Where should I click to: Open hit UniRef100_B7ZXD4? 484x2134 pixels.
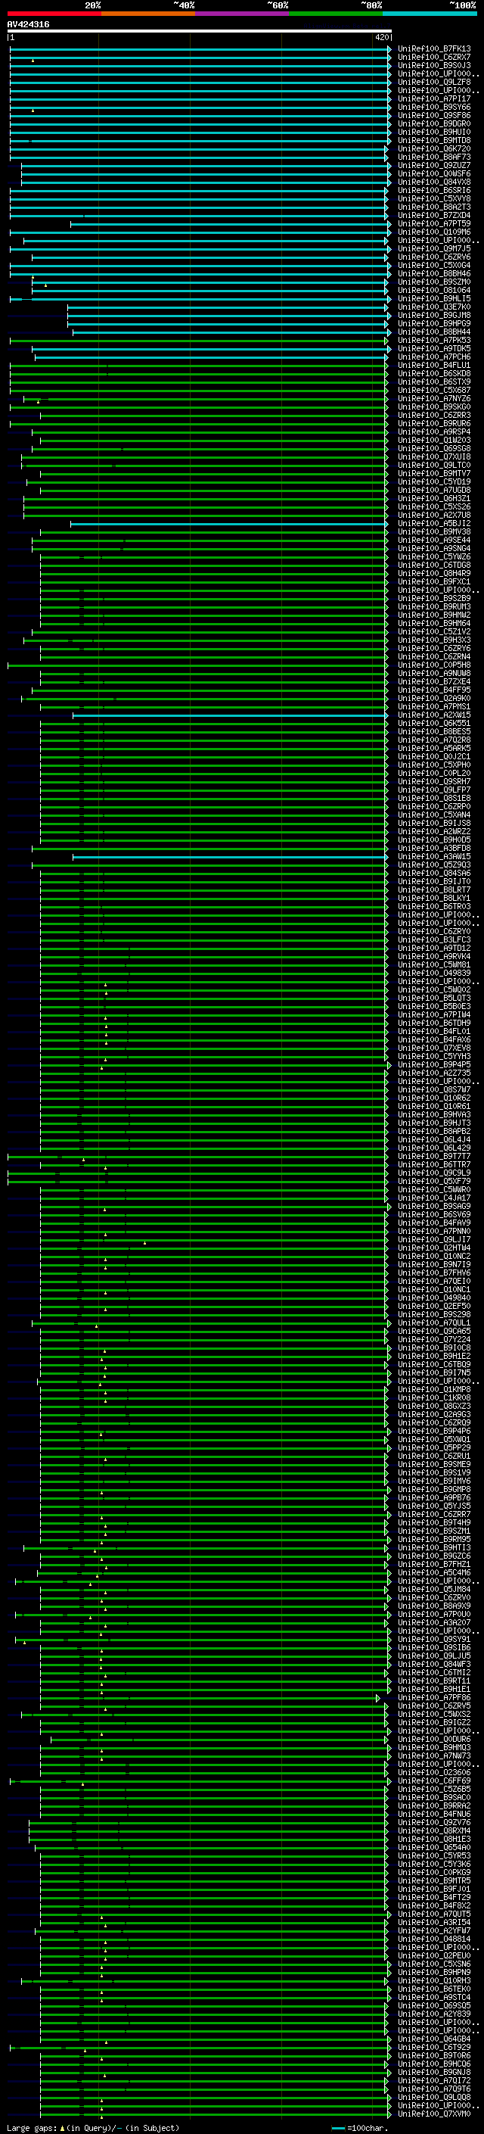[434, 216]
